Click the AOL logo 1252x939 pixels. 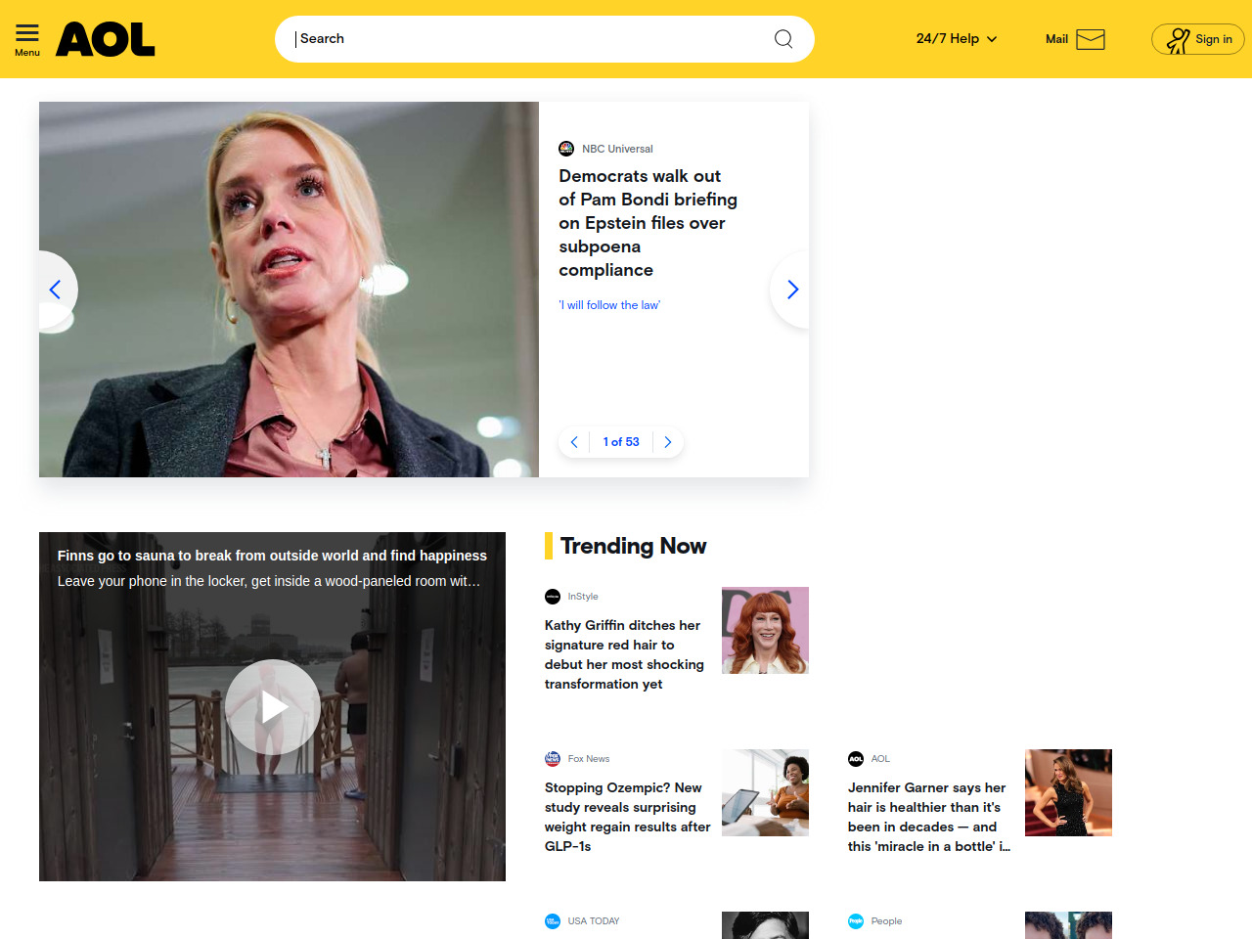pyautogui.click(x=106, y=39)
